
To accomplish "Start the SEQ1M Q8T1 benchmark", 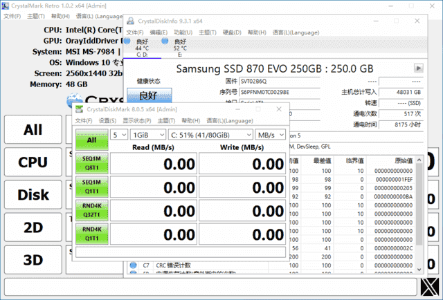I will pyautogui.click(x=91, y=163).
